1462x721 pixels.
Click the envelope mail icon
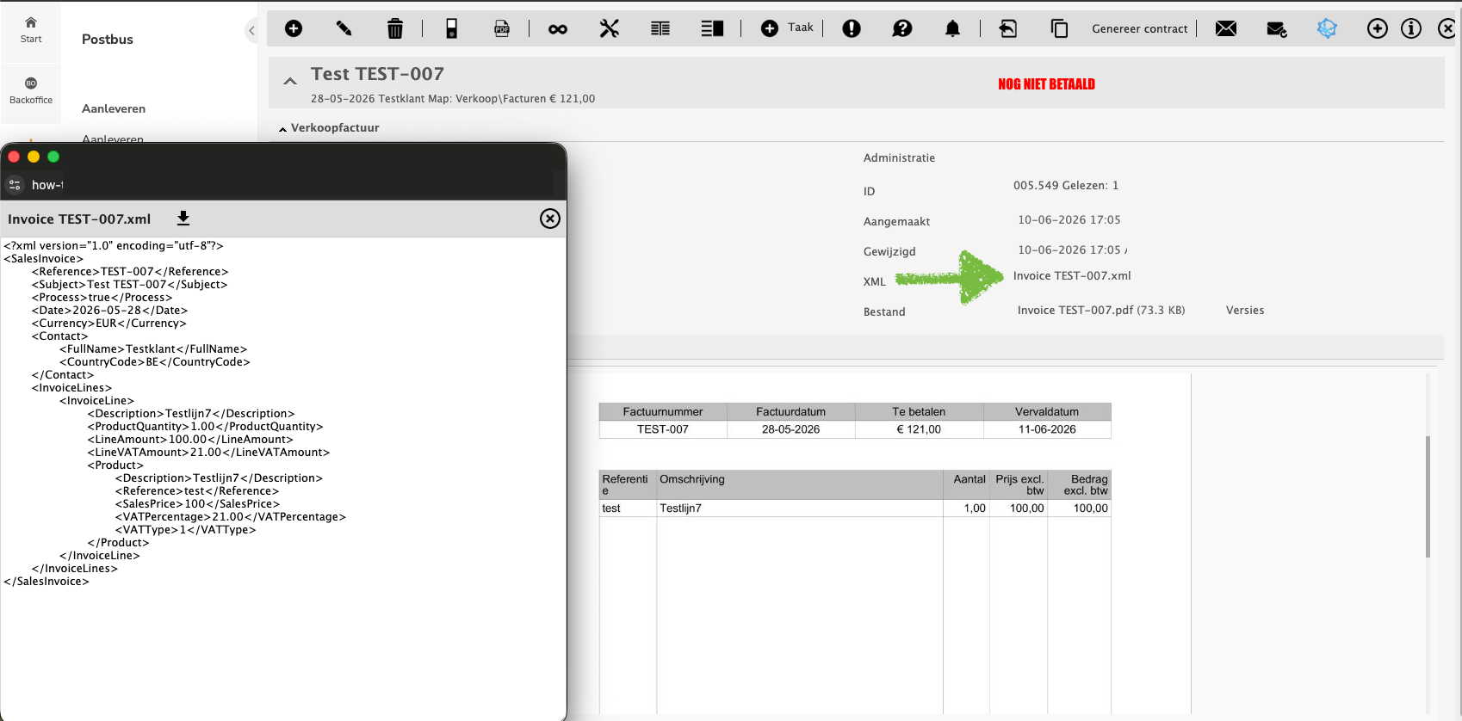(1226, 28)
